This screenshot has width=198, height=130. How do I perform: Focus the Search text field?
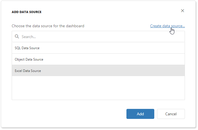tap(100, 37)
